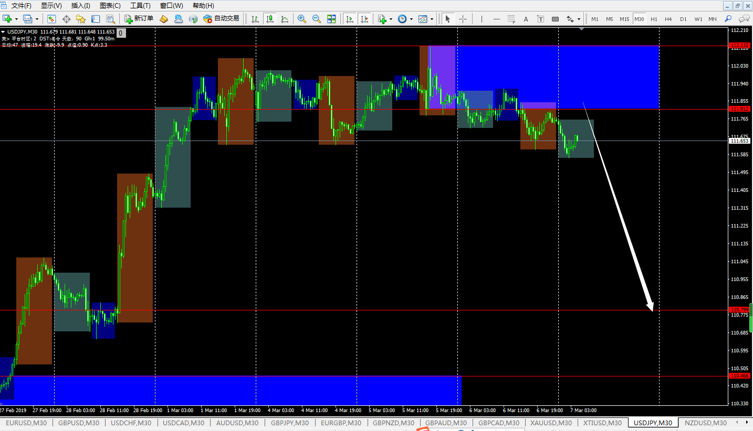Open the 显示(V) menu

pyautogui.click(x=51, y=6)
